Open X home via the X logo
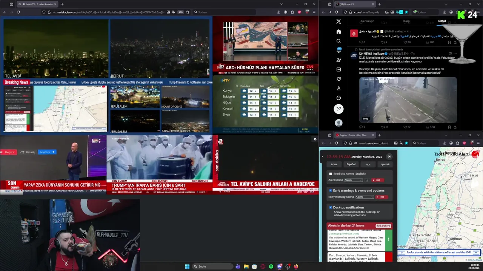Image resolution: width=483 pixels, height=271 pixels. pyautogui.click(x=338, y=21)
